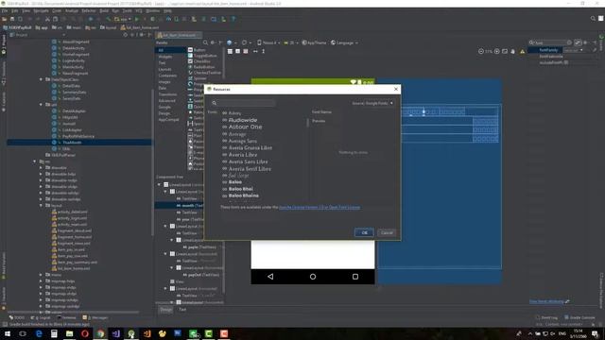
Task: Click the Windows Start button
Action: coord(7,333)
